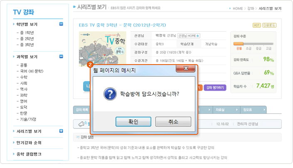Click the TV 중학 course thumbnail

pyautogui.click(x=103, y=49)
